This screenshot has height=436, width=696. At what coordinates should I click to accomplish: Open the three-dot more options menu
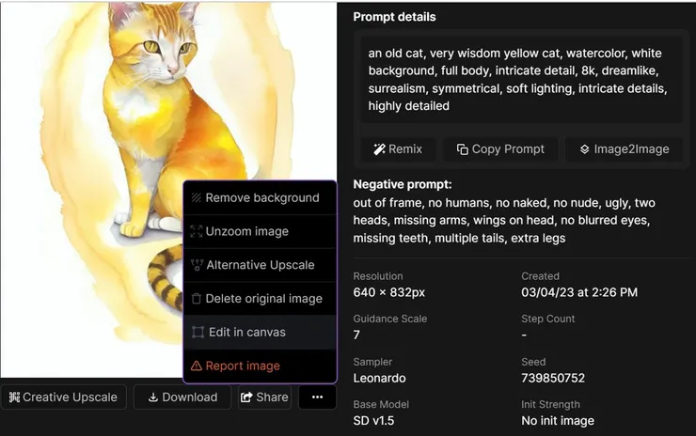pos(317,397)
